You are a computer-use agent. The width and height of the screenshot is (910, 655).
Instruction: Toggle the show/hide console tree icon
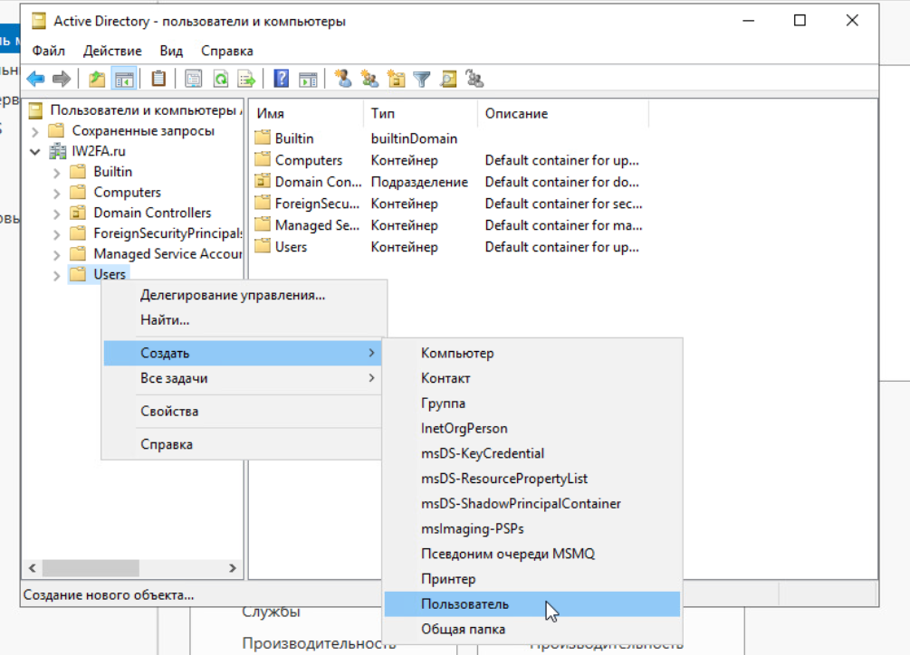point(123,79)
